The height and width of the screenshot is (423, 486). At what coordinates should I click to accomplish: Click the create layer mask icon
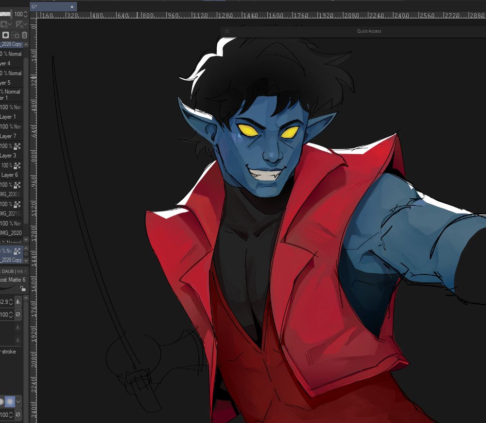click(x=5, y=35)
